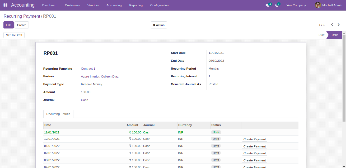The image size is (346, 168).
Task: Go to the previous record arrow
Action: [332, 25]
